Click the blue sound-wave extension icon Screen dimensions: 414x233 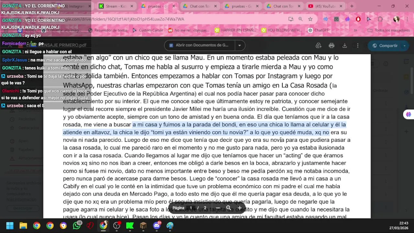325,19
